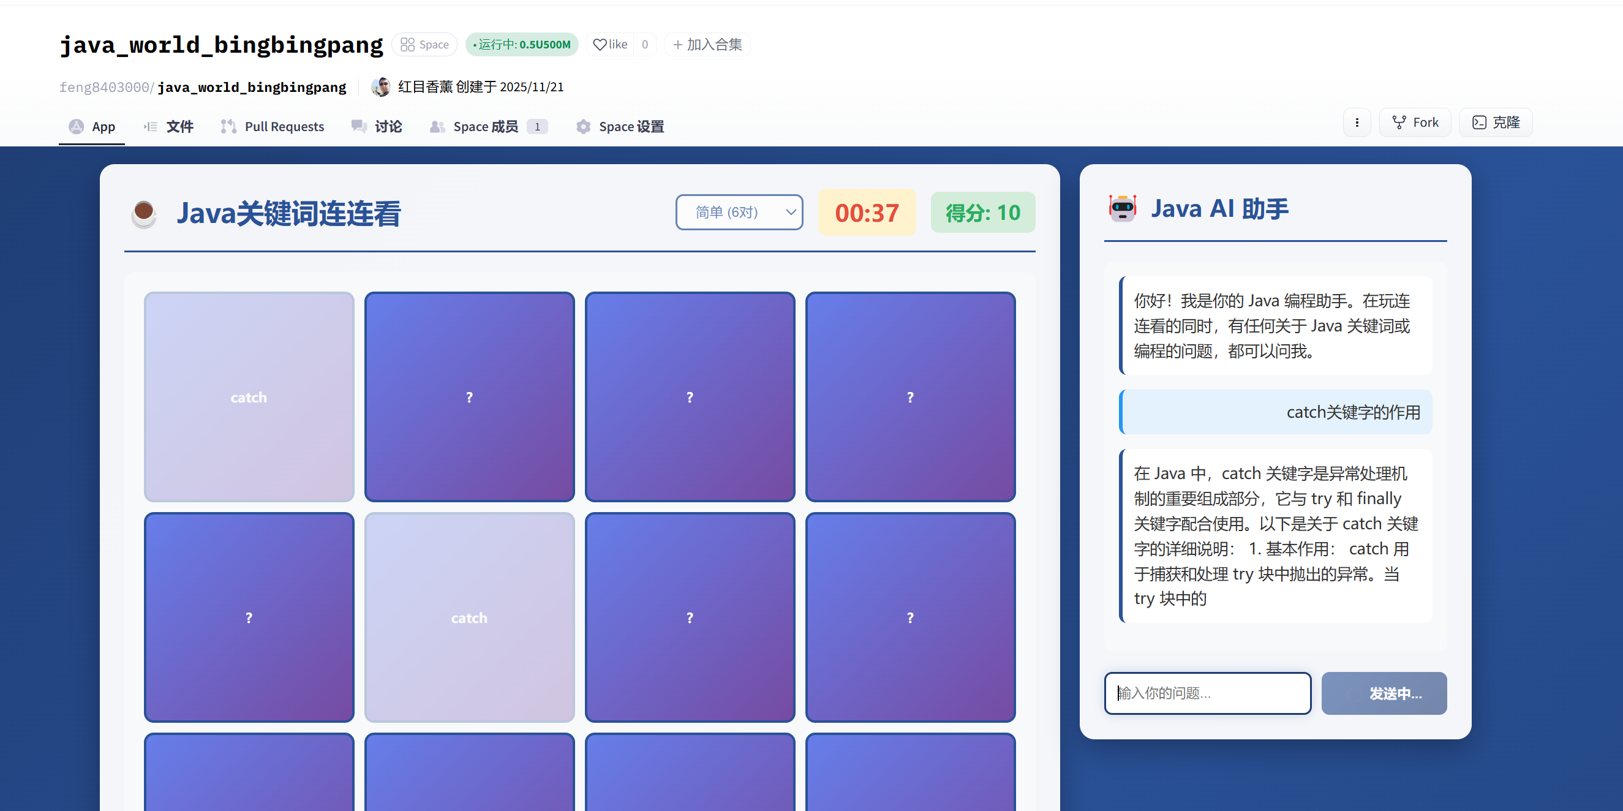Click the heart like icon
Viewport: 1623px width, 811px height.
(x=600, y=45)
